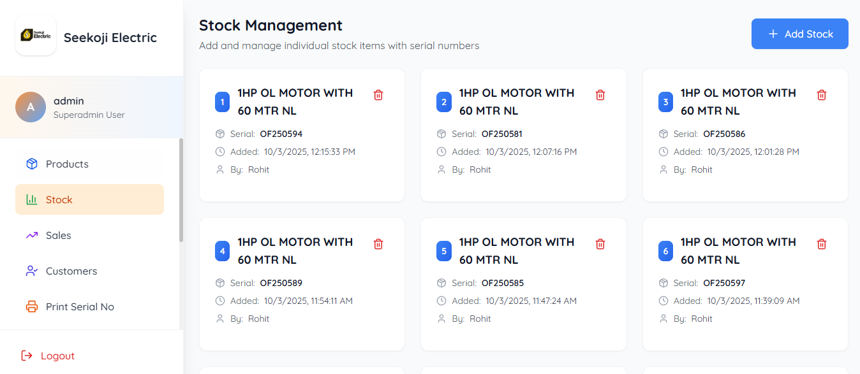Click serial number OF250586
This screenshot has width=860, height=374.
tap(724, 134)
